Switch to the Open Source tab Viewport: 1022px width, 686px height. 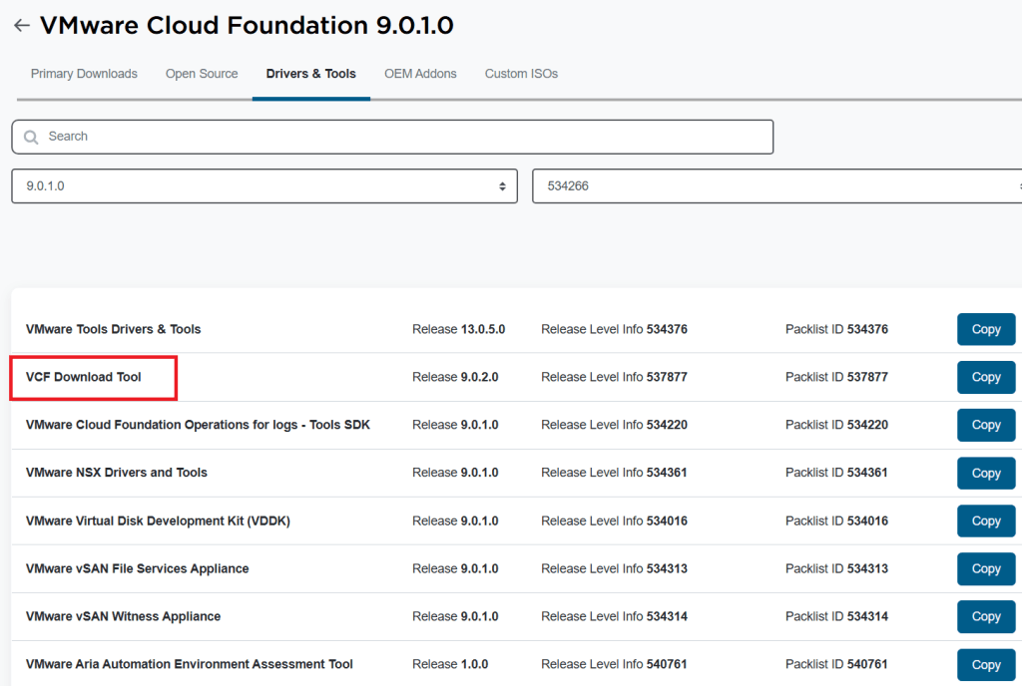(x=202, y=74)
